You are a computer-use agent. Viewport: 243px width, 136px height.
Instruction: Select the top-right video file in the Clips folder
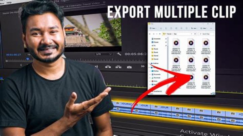206,46
